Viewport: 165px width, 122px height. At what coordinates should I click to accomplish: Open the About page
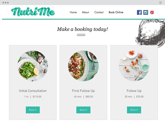point(86,12)
